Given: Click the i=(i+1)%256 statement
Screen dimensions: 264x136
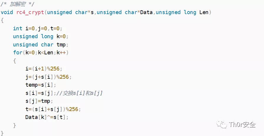Looking at the screenshot, I should click(44, 69).
